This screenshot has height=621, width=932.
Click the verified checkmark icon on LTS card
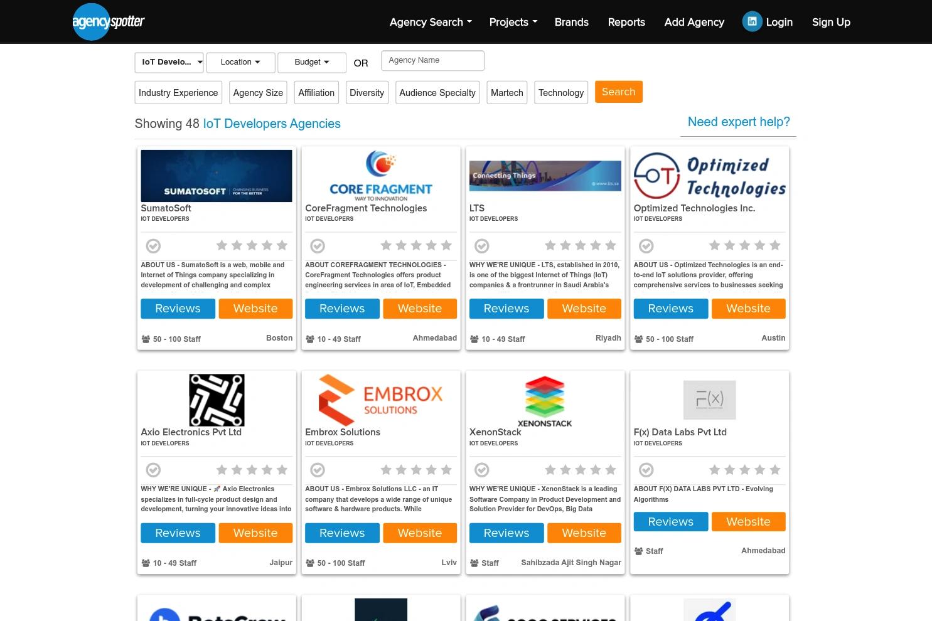pos(481,246)
